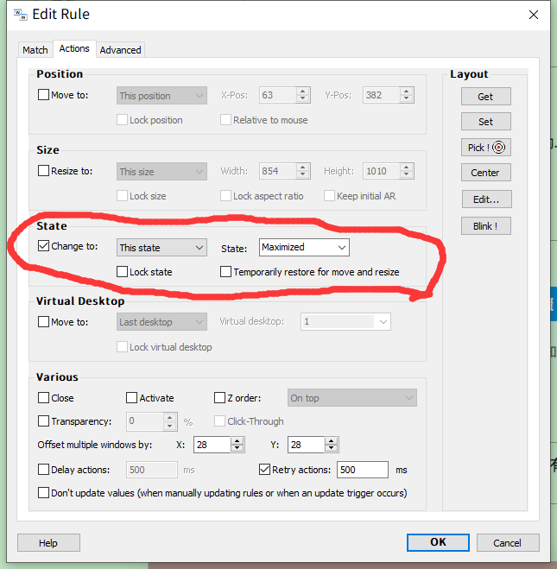This screenshot has width=557, height=569.
Task: Click the Get layout button
Action: 484,96
